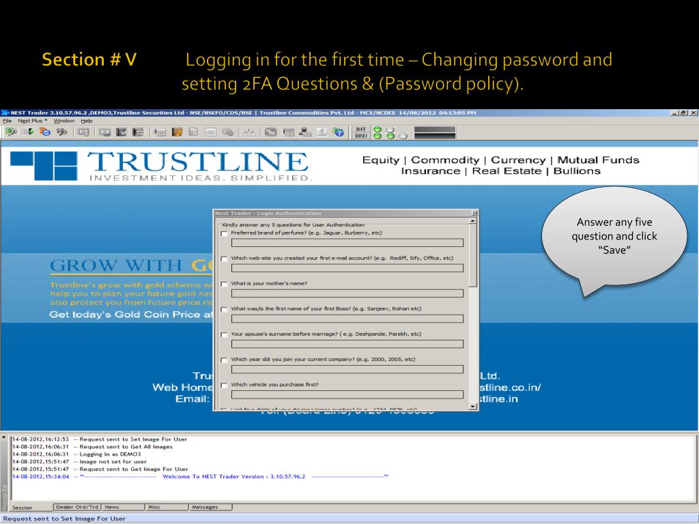Select log line 'Request sent to Get All Images'
699x524 pixels.
93,447
